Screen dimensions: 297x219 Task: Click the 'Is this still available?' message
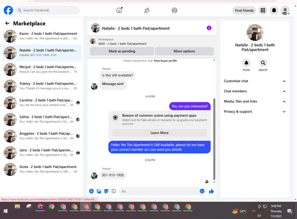tap(118, 75)
